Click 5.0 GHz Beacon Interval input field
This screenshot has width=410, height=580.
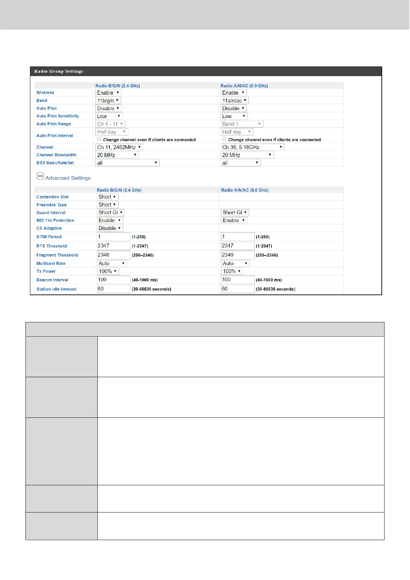238,280
